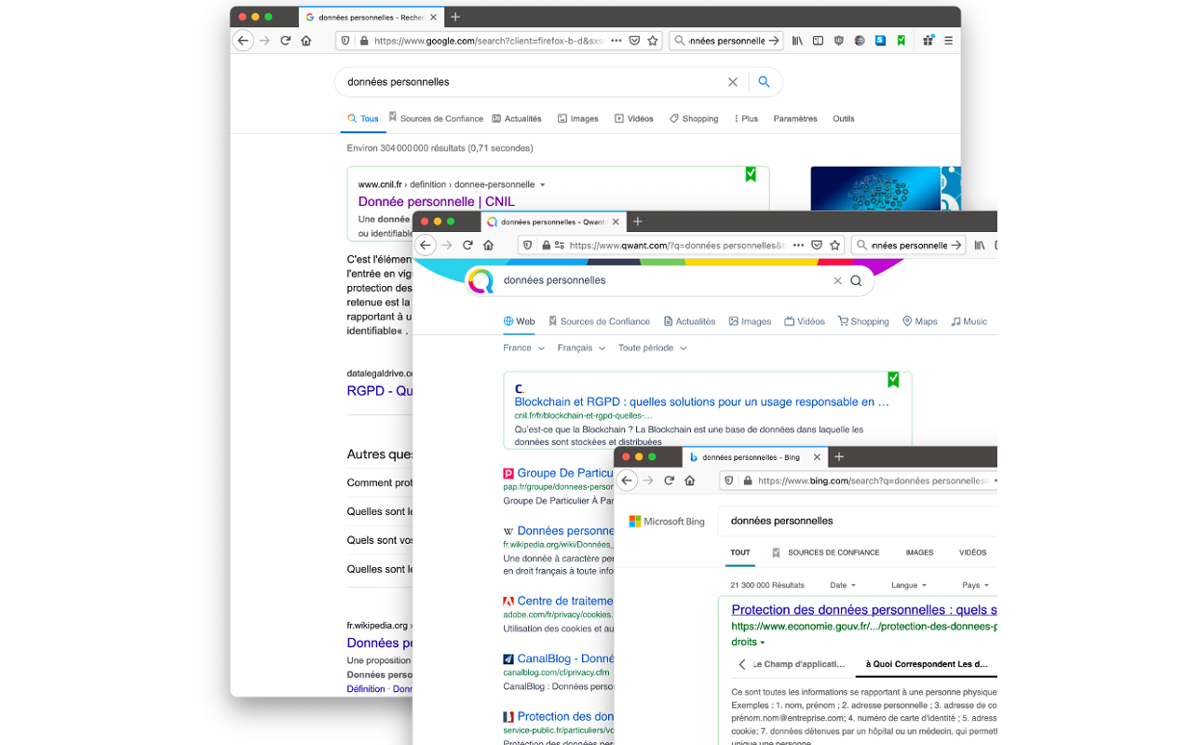Select the Tous tab in Google
Image resolution: width=1192 pixels, height=745 pixels.
point(363,118)
